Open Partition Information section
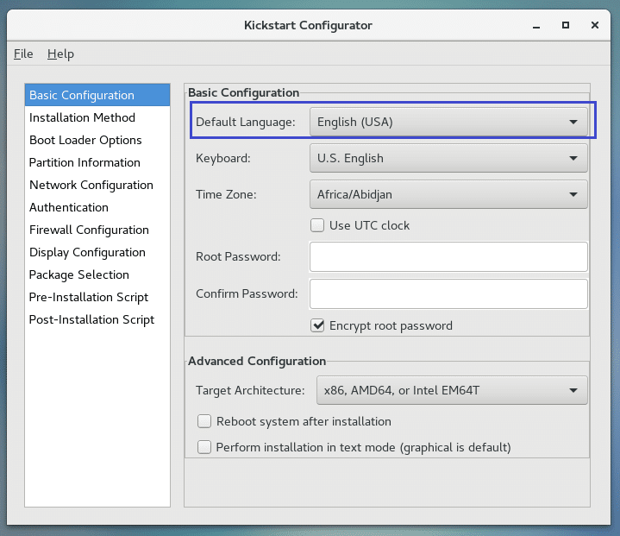This screenshot has height=536, width=620. pyautogui.click(x=85, y=162)
